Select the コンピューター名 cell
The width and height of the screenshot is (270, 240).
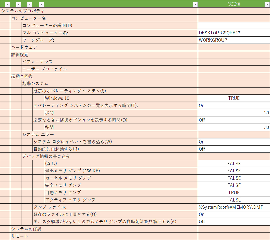coord(104,18)
